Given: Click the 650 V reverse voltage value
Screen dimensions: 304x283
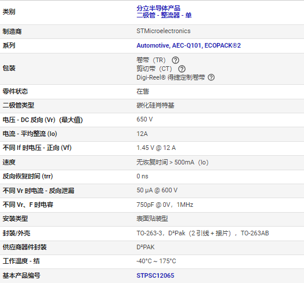Looking at the screenshot, I should (144, 119).
